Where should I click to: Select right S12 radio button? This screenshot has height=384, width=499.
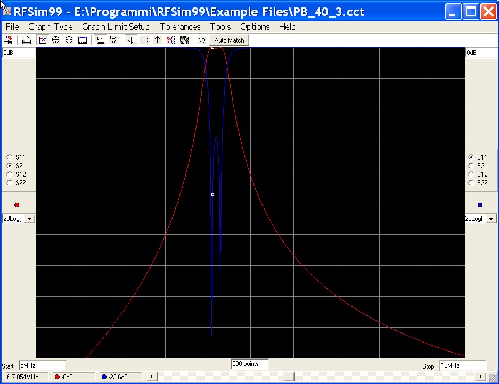tap(471, 174)
